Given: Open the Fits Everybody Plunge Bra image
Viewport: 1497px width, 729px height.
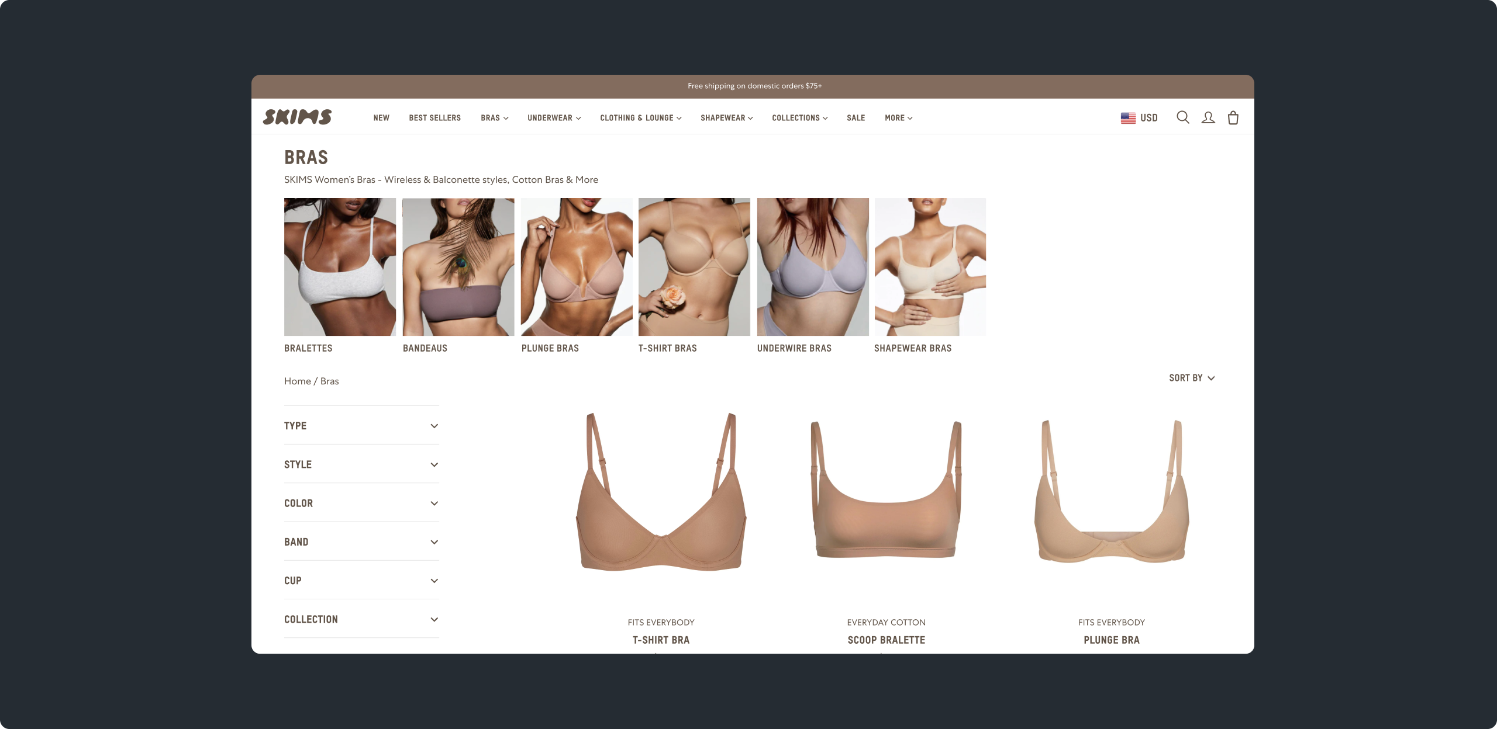Looking at the screenshot, I should click(x=1112, y=491).
